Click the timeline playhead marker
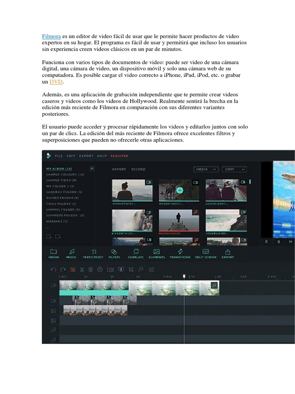This screenshot has width=295, height=394. click(x=184, y=276)
